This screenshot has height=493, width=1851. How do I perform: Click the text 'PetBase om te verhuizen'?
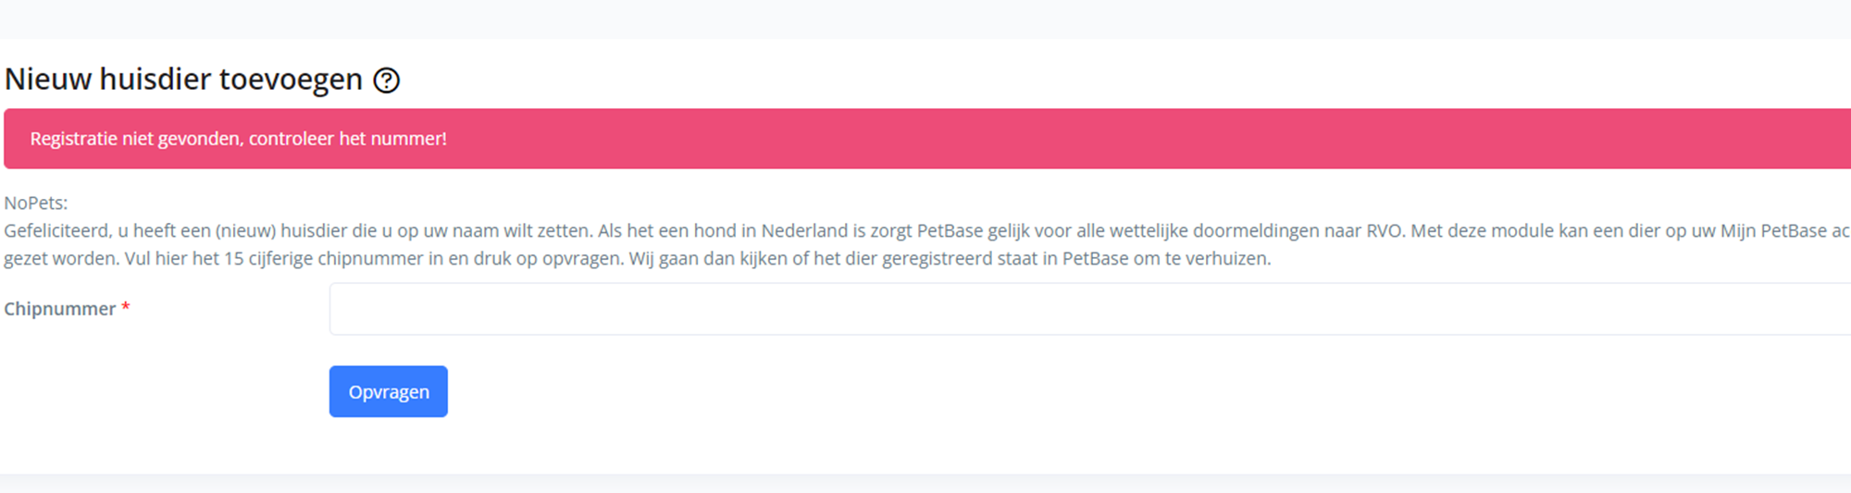click(1166, 259)
